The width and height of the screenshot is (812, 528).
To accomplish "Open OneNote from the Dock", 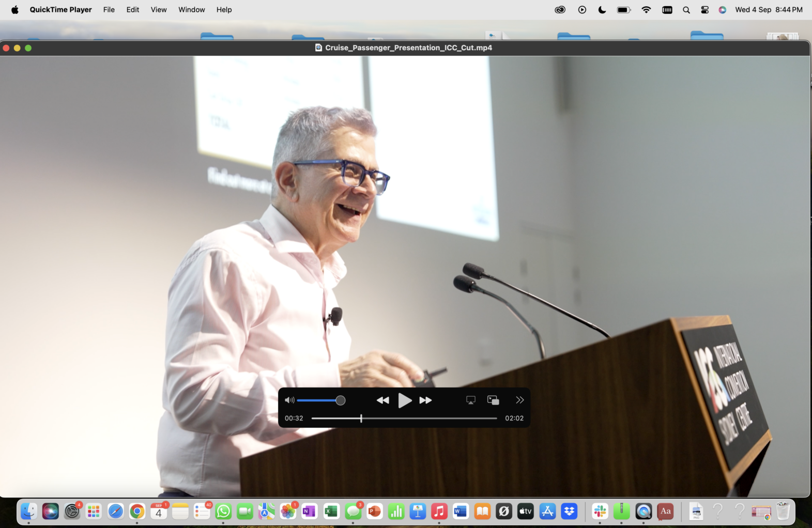I will click(x=310, y=511).
